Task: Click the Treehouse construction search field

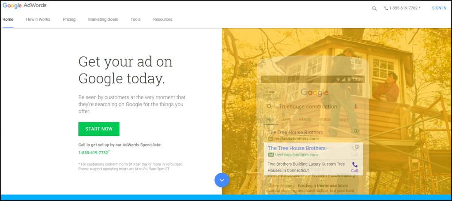Action: click(x=308, y=107)
